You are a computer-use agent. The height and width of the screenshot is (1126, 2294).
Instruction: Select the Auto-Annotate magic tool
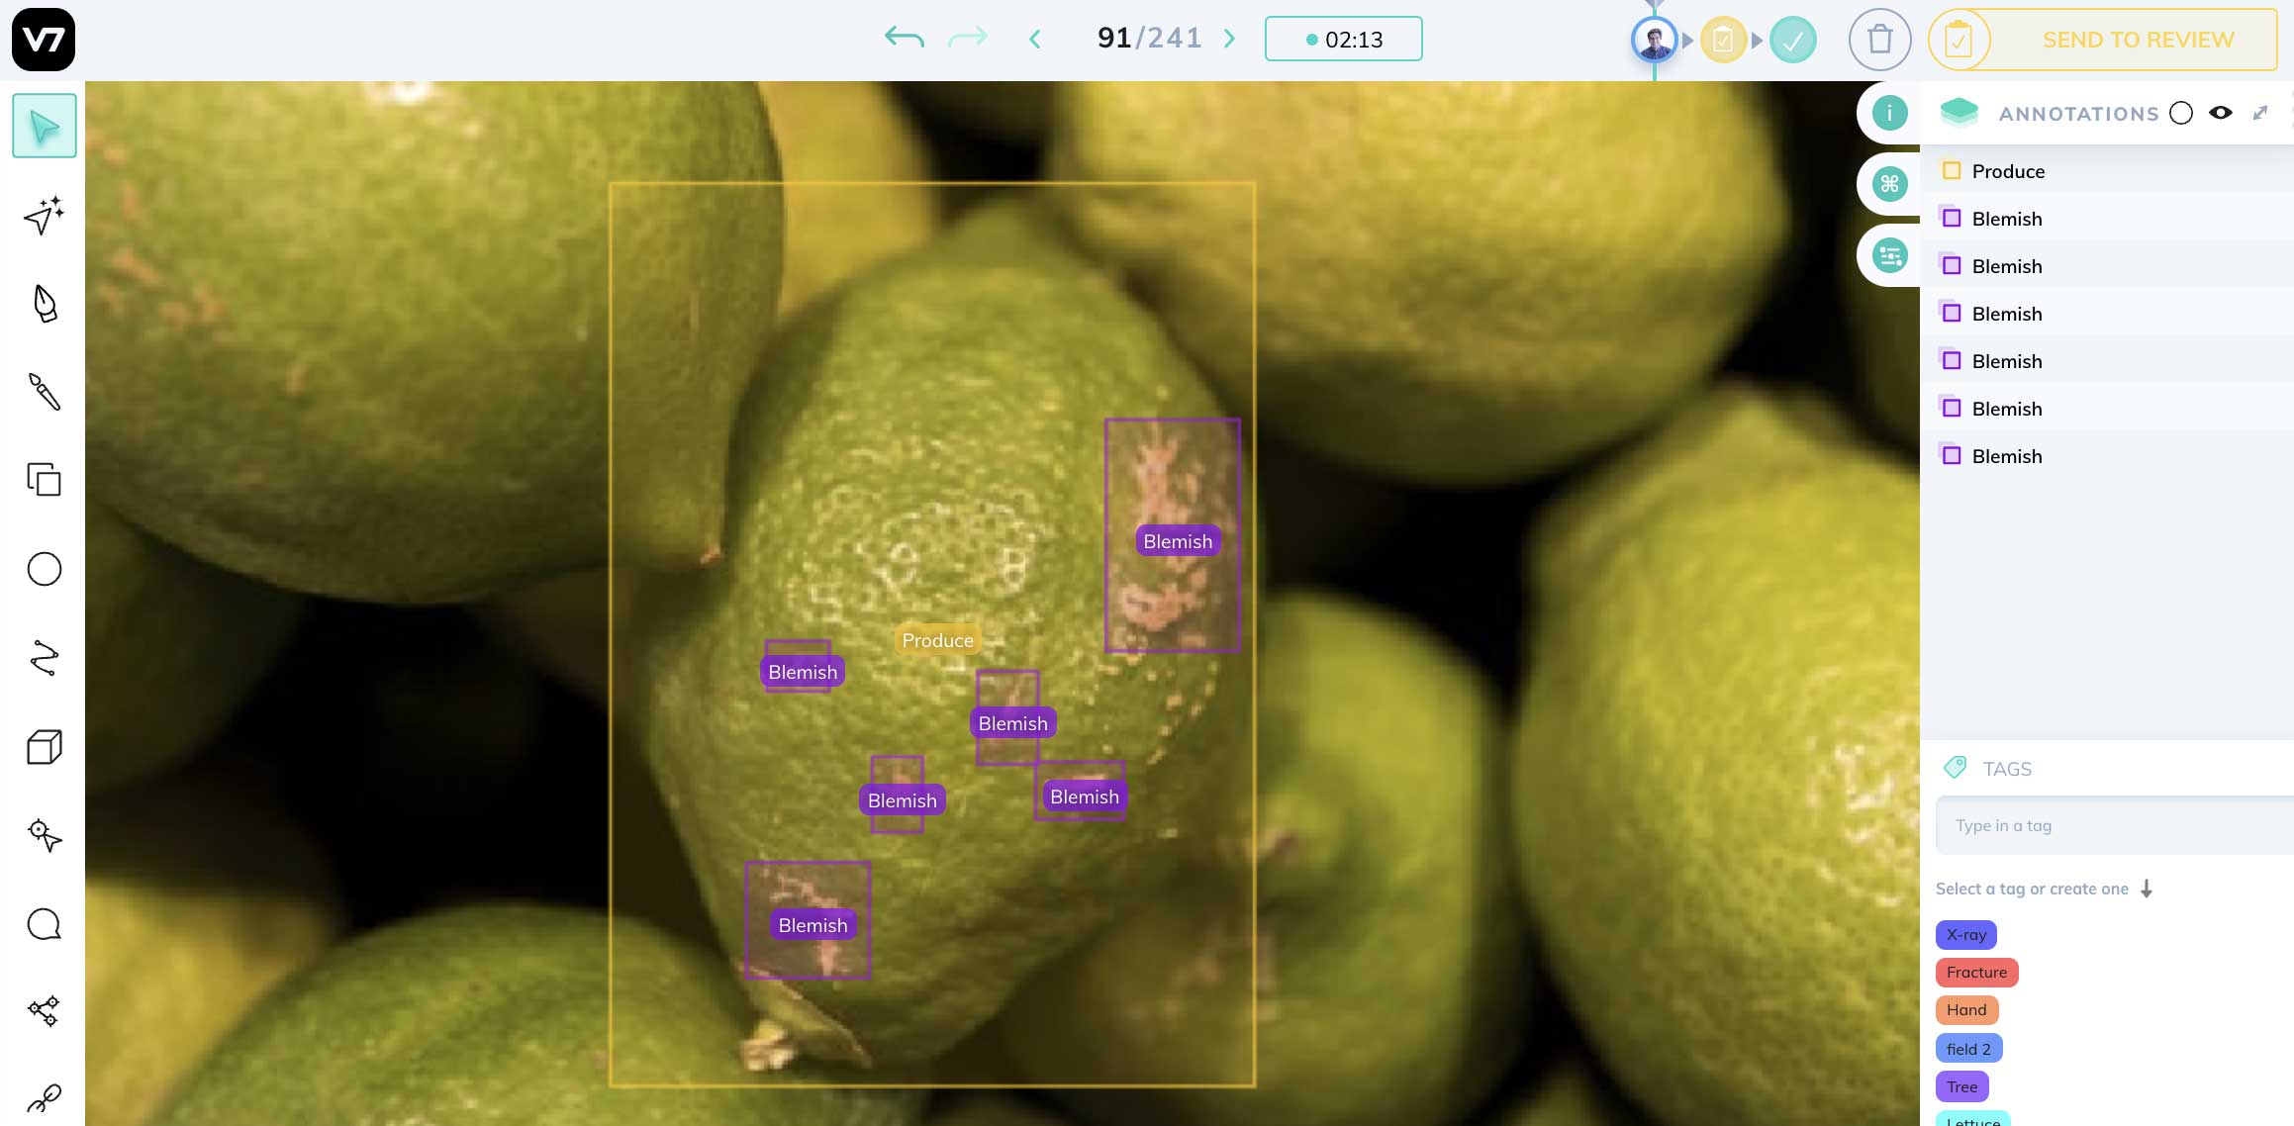pyautogui.click(x=44, y=215)
